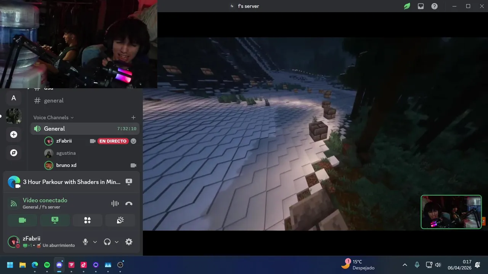Open headphone output options dropdown
Viewport: 488px width, 274px height.
click(117, 242)
